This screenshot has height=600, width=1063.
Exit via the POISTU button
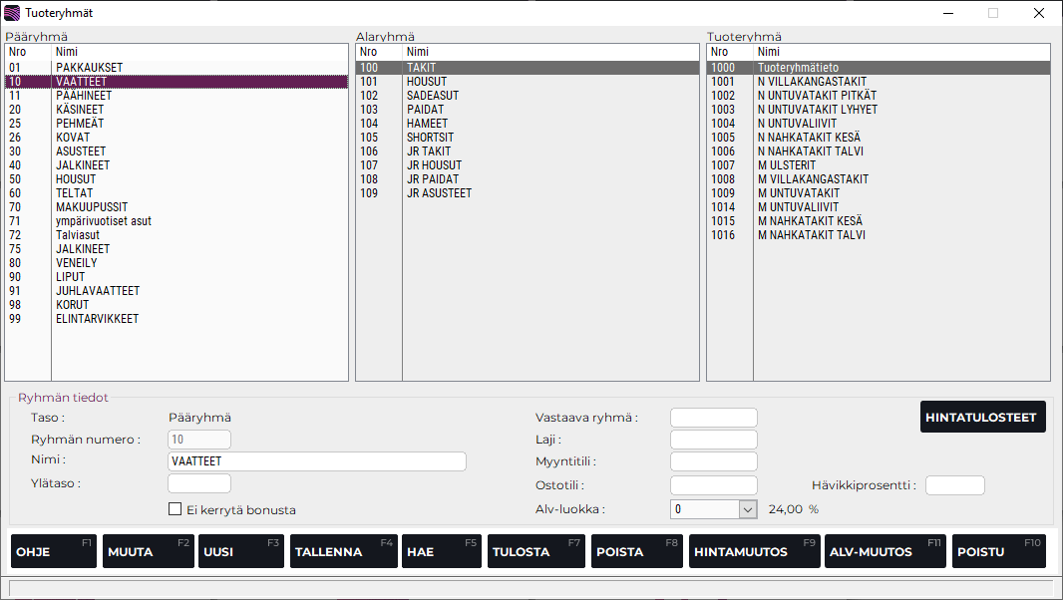coord(998,551)
